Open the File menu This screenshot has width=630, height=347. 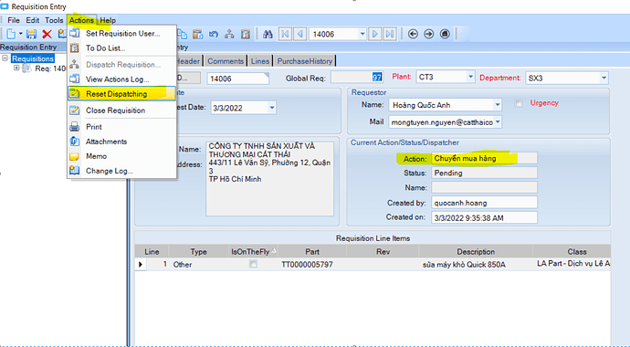(x=14, y=20)
